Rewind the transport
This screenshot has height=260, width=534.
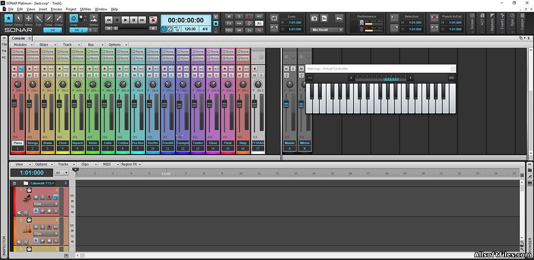[x=109, y=20]
